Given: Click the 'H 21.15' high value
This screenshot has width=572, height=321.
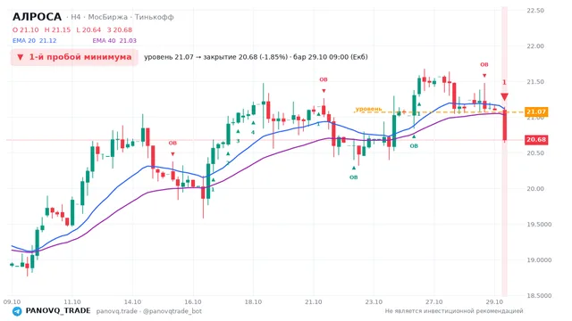Looking at the screenshot, I should (57, 29).
